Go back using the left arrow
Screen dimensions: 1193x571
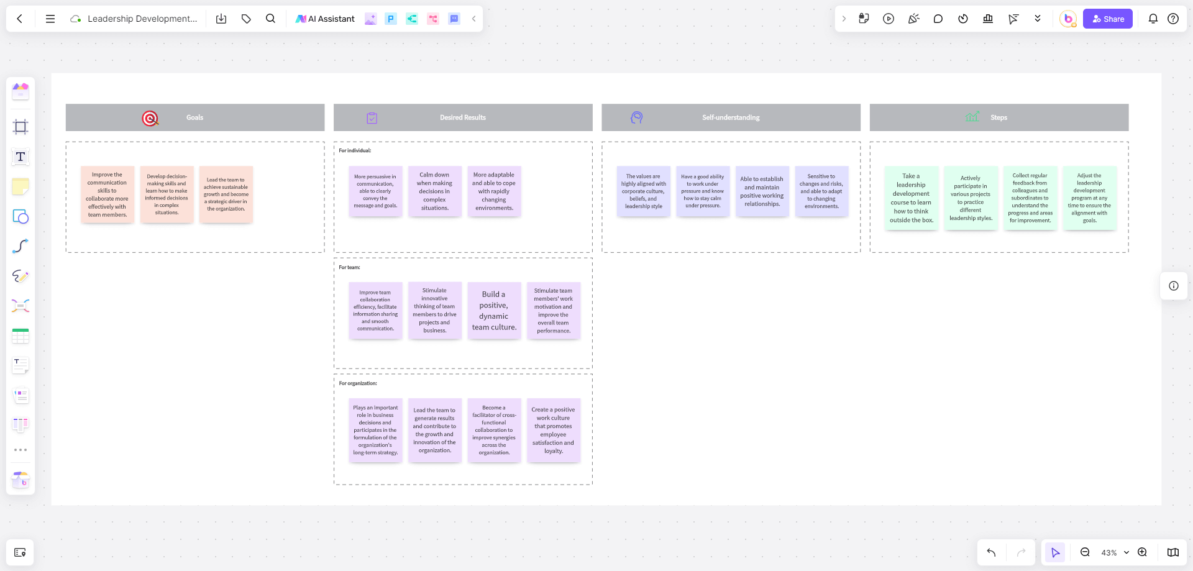tap(20, 19)
